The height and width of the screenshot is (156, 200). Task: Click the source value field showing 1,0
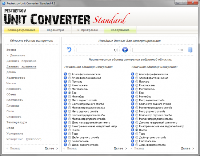tap(97, 50)
